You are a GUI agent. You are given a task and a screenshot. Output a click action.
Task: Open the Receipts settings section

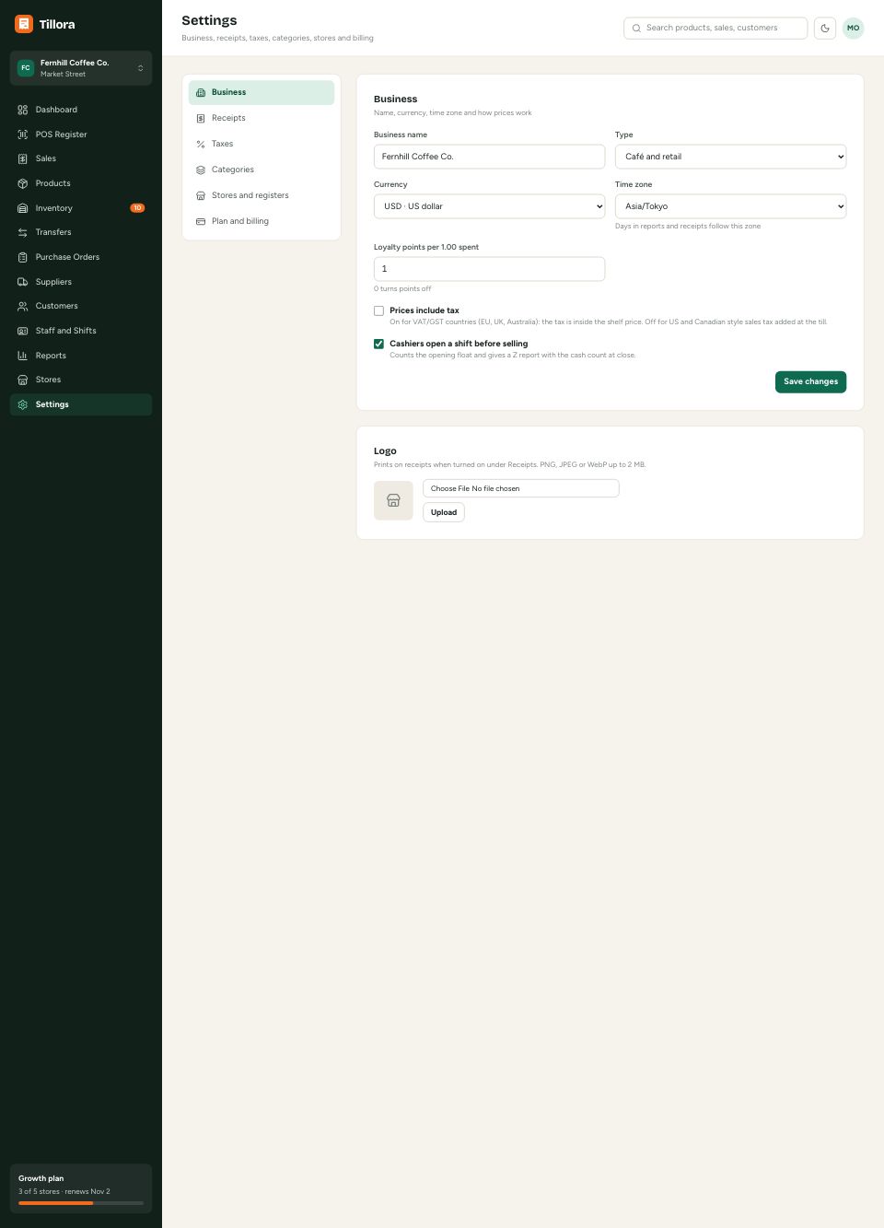(262, 118)
